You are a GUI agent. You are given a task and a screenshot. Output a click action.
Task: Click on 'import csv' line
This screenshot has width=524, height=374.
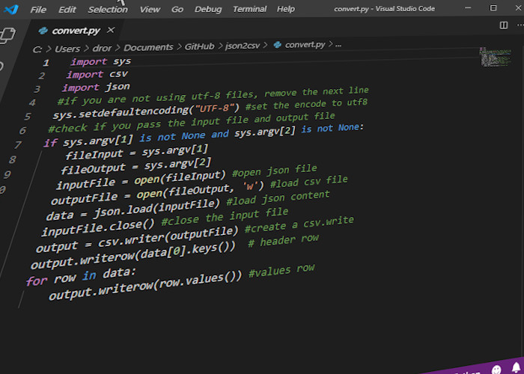pyautogui.click(x=97, y=74)
